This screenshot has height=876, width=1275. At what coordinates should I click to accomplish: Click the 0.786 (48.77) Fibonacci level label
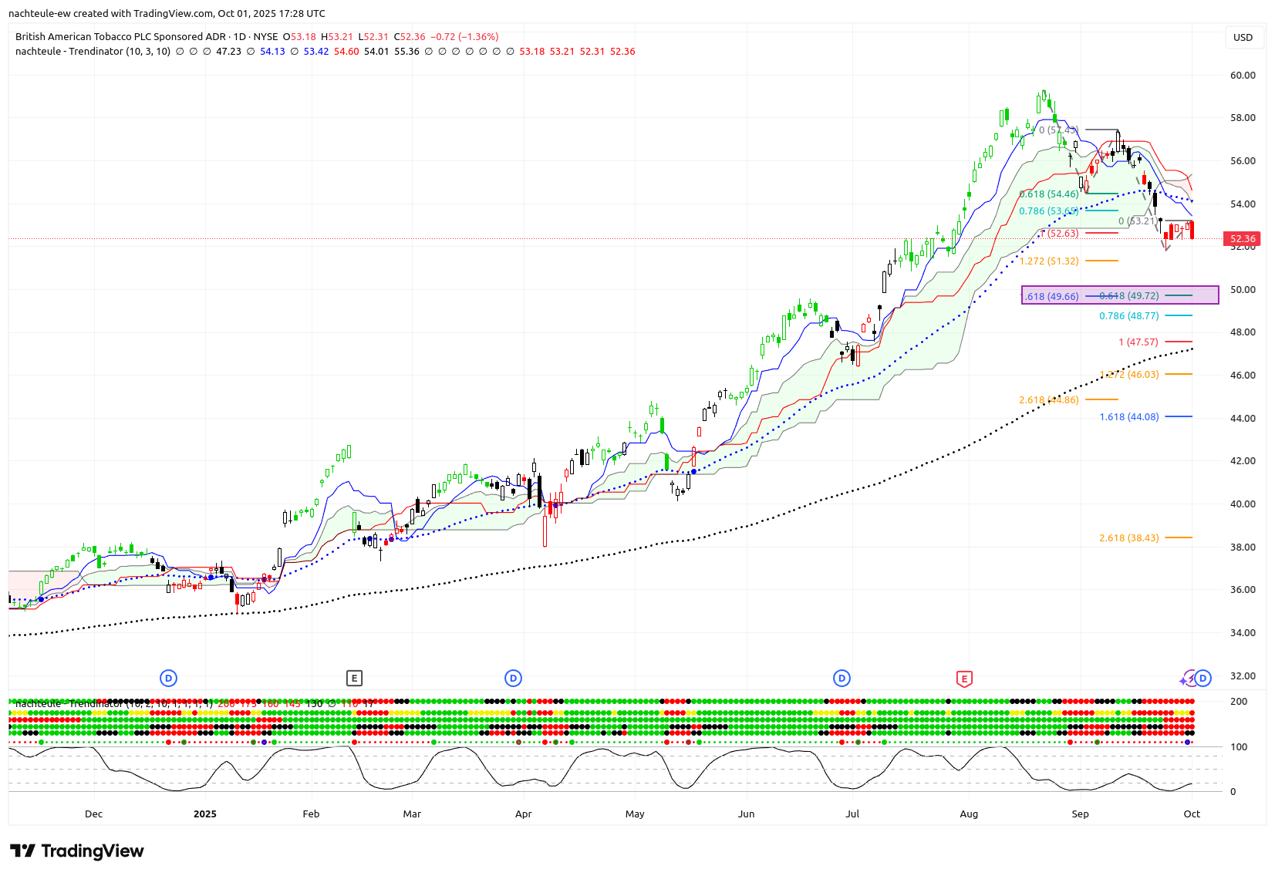click(x=1128, y=316)
